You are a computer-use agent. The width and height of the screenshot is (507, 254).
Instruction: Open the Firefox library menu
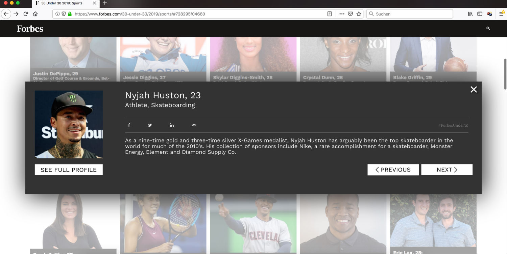[470, 14]
